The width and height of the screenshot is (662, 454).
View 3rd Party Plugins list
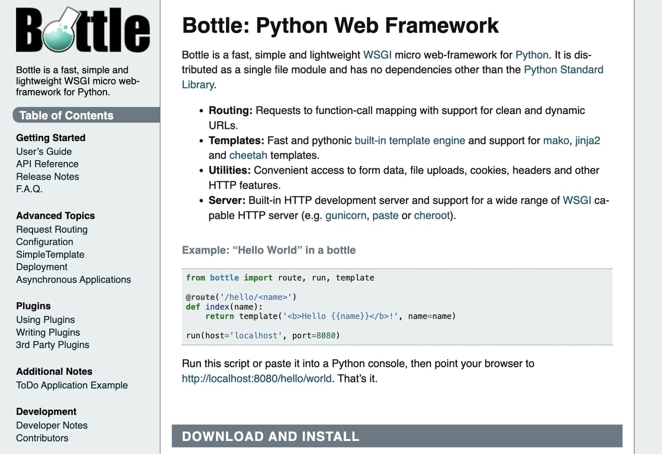click(x=53, y=345)
